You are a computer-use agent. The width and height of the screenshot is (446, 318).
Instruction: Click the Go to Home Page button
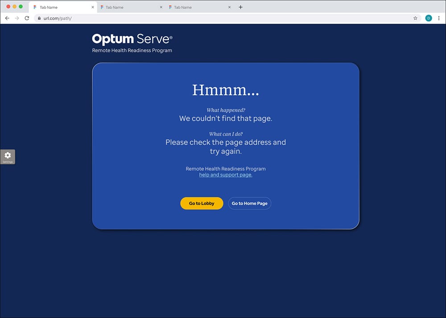(x=249, y=204)
